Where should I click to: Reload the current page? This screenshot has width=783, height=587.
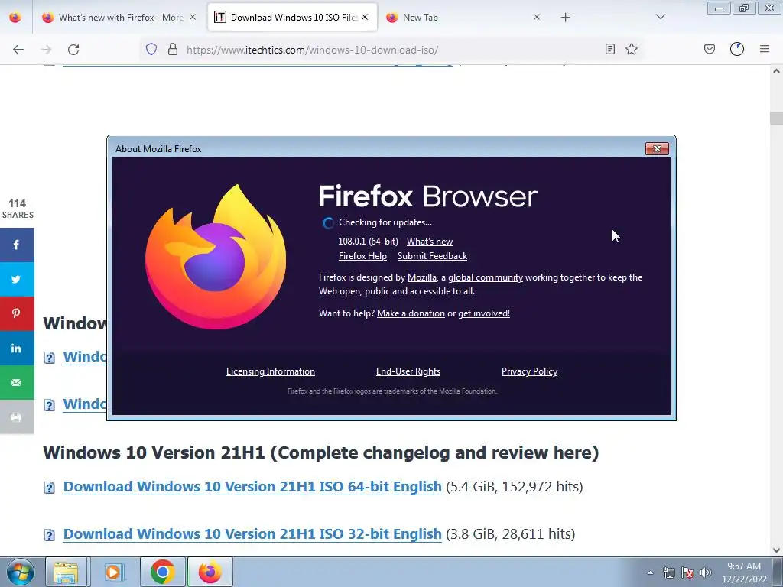coord(73,50)
